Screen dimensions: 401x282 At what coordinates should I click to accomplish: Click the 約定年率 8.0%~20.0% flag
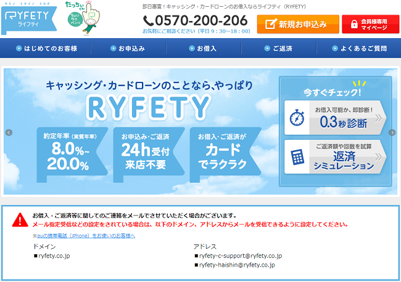pyautogui.click(x=72, y=155)
